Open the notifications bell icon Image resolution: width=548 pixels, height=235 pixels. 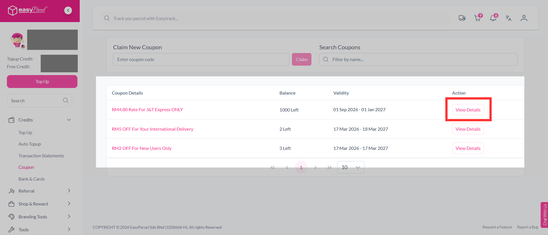[x=494, y=18]
